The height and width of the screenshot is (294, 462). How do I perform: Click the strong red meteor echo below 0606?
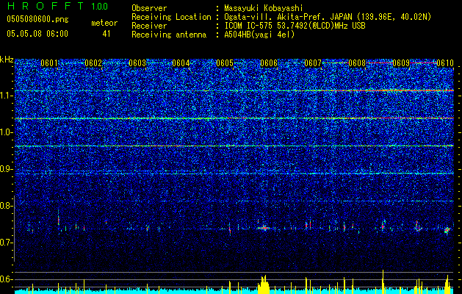pos(264,228)
